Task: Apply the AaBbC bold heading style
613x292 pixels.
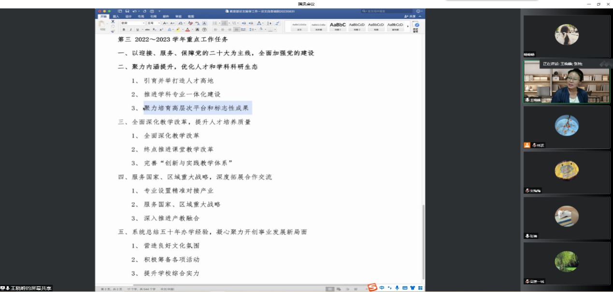Action: point(338,26)
